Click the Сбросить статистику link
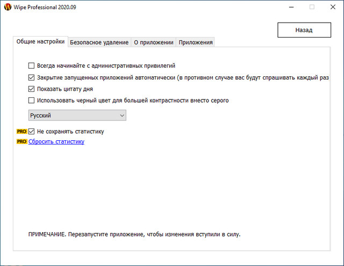This screenshot has height=266, width=344. point(56,142)
